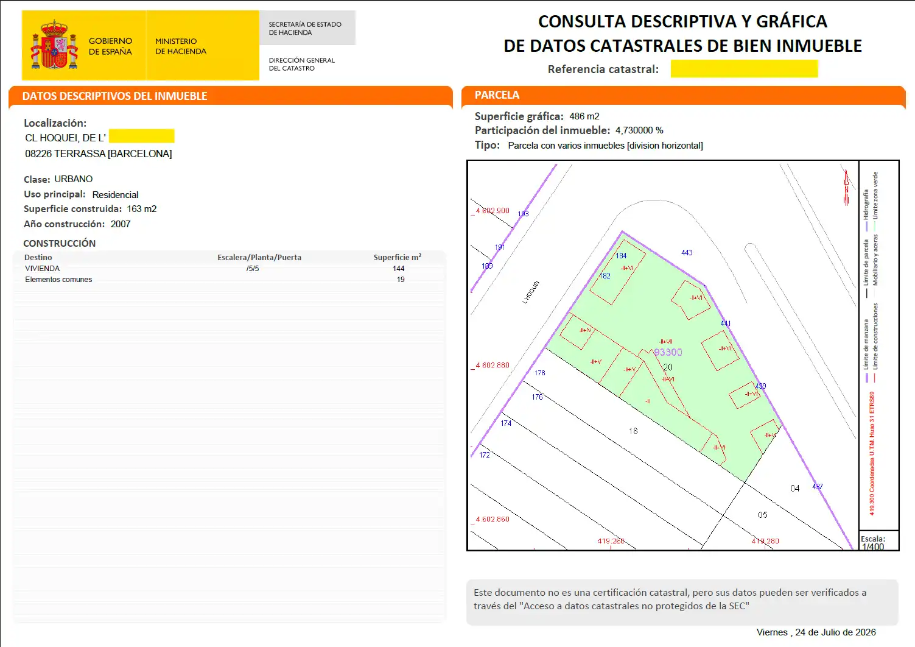This screenshot has height=647, width=915.
Task: Click the PARCELA section header
Action: (x=497, y=95)
